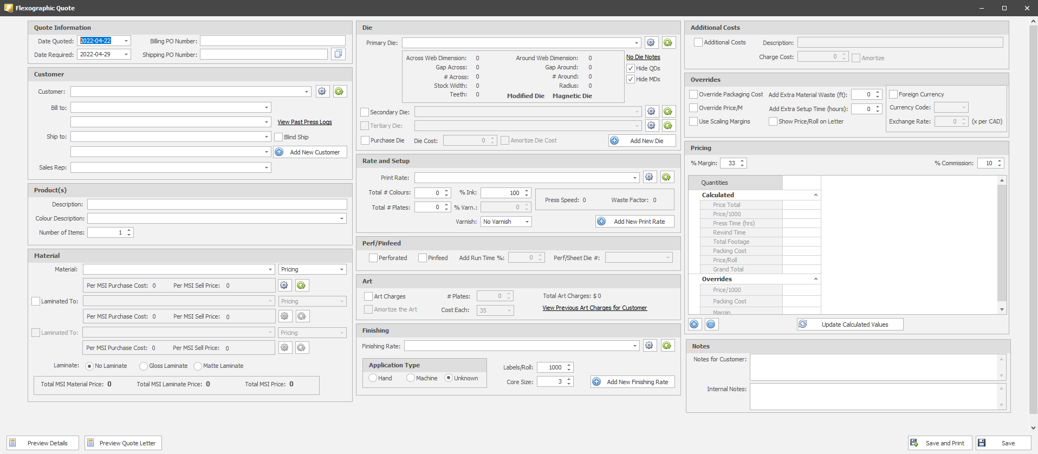Open the View Past Press Logs link
1038x454 pixels.
304,122
